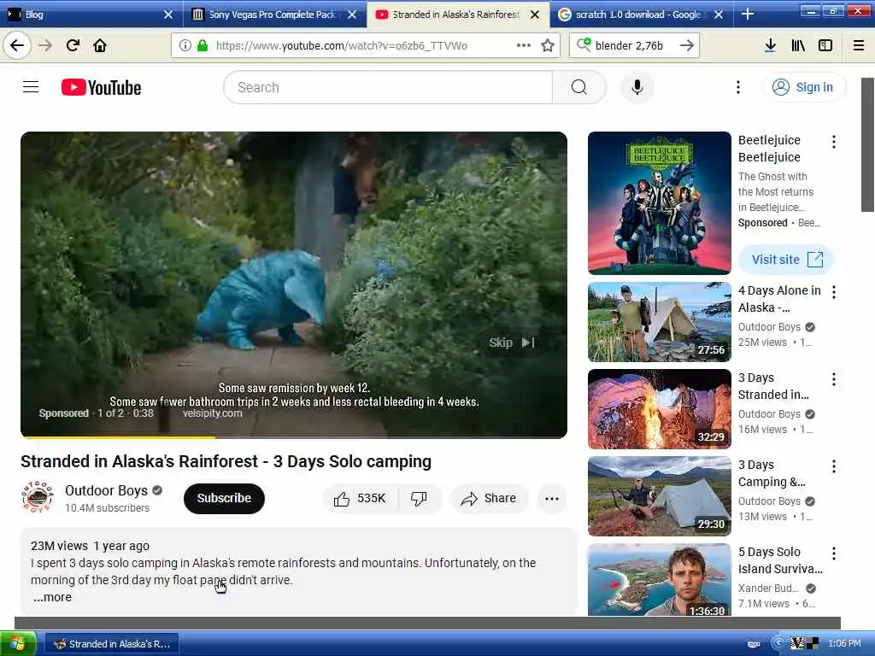This screenshot has height=656, width=875.
Task: Switch to scratch 1.0 download Google tab
Action: click(637, 14)
